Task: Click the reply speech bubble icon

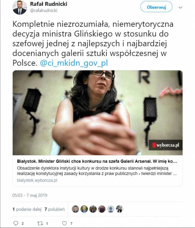Action: [16, 223]
